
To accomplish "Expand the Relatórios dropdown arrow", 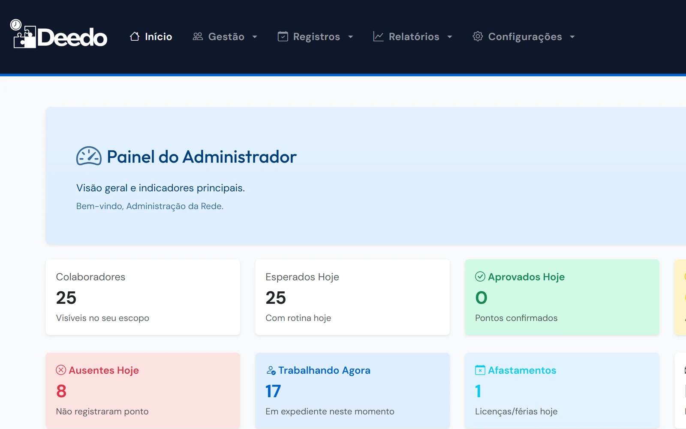I will (450, 37).
